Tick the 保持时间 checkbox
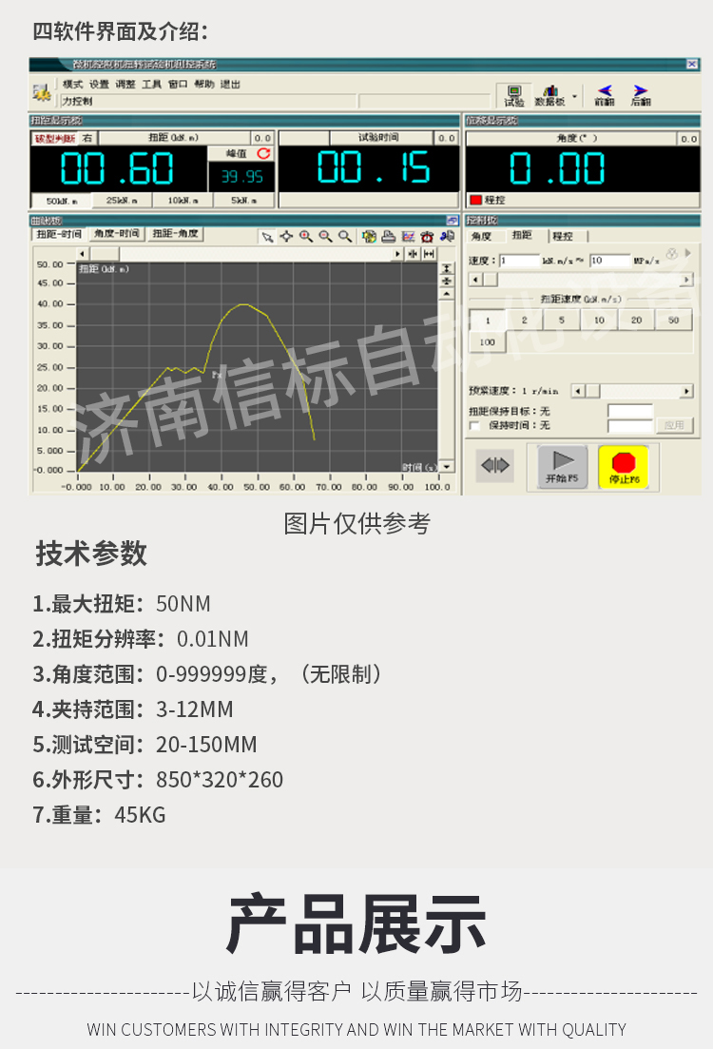Viewport: 713px width, 1049px height. click(x=474, y=425)
